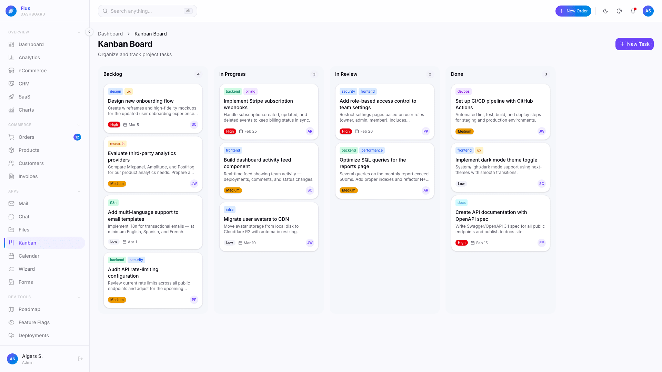This screenshot has height=372, width=662.
Task: Open the Feature Flags dev tool
Action: click(11, 322)
